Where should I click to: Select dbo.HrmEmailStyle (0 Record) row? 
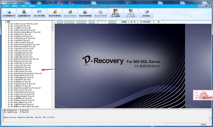22,100
